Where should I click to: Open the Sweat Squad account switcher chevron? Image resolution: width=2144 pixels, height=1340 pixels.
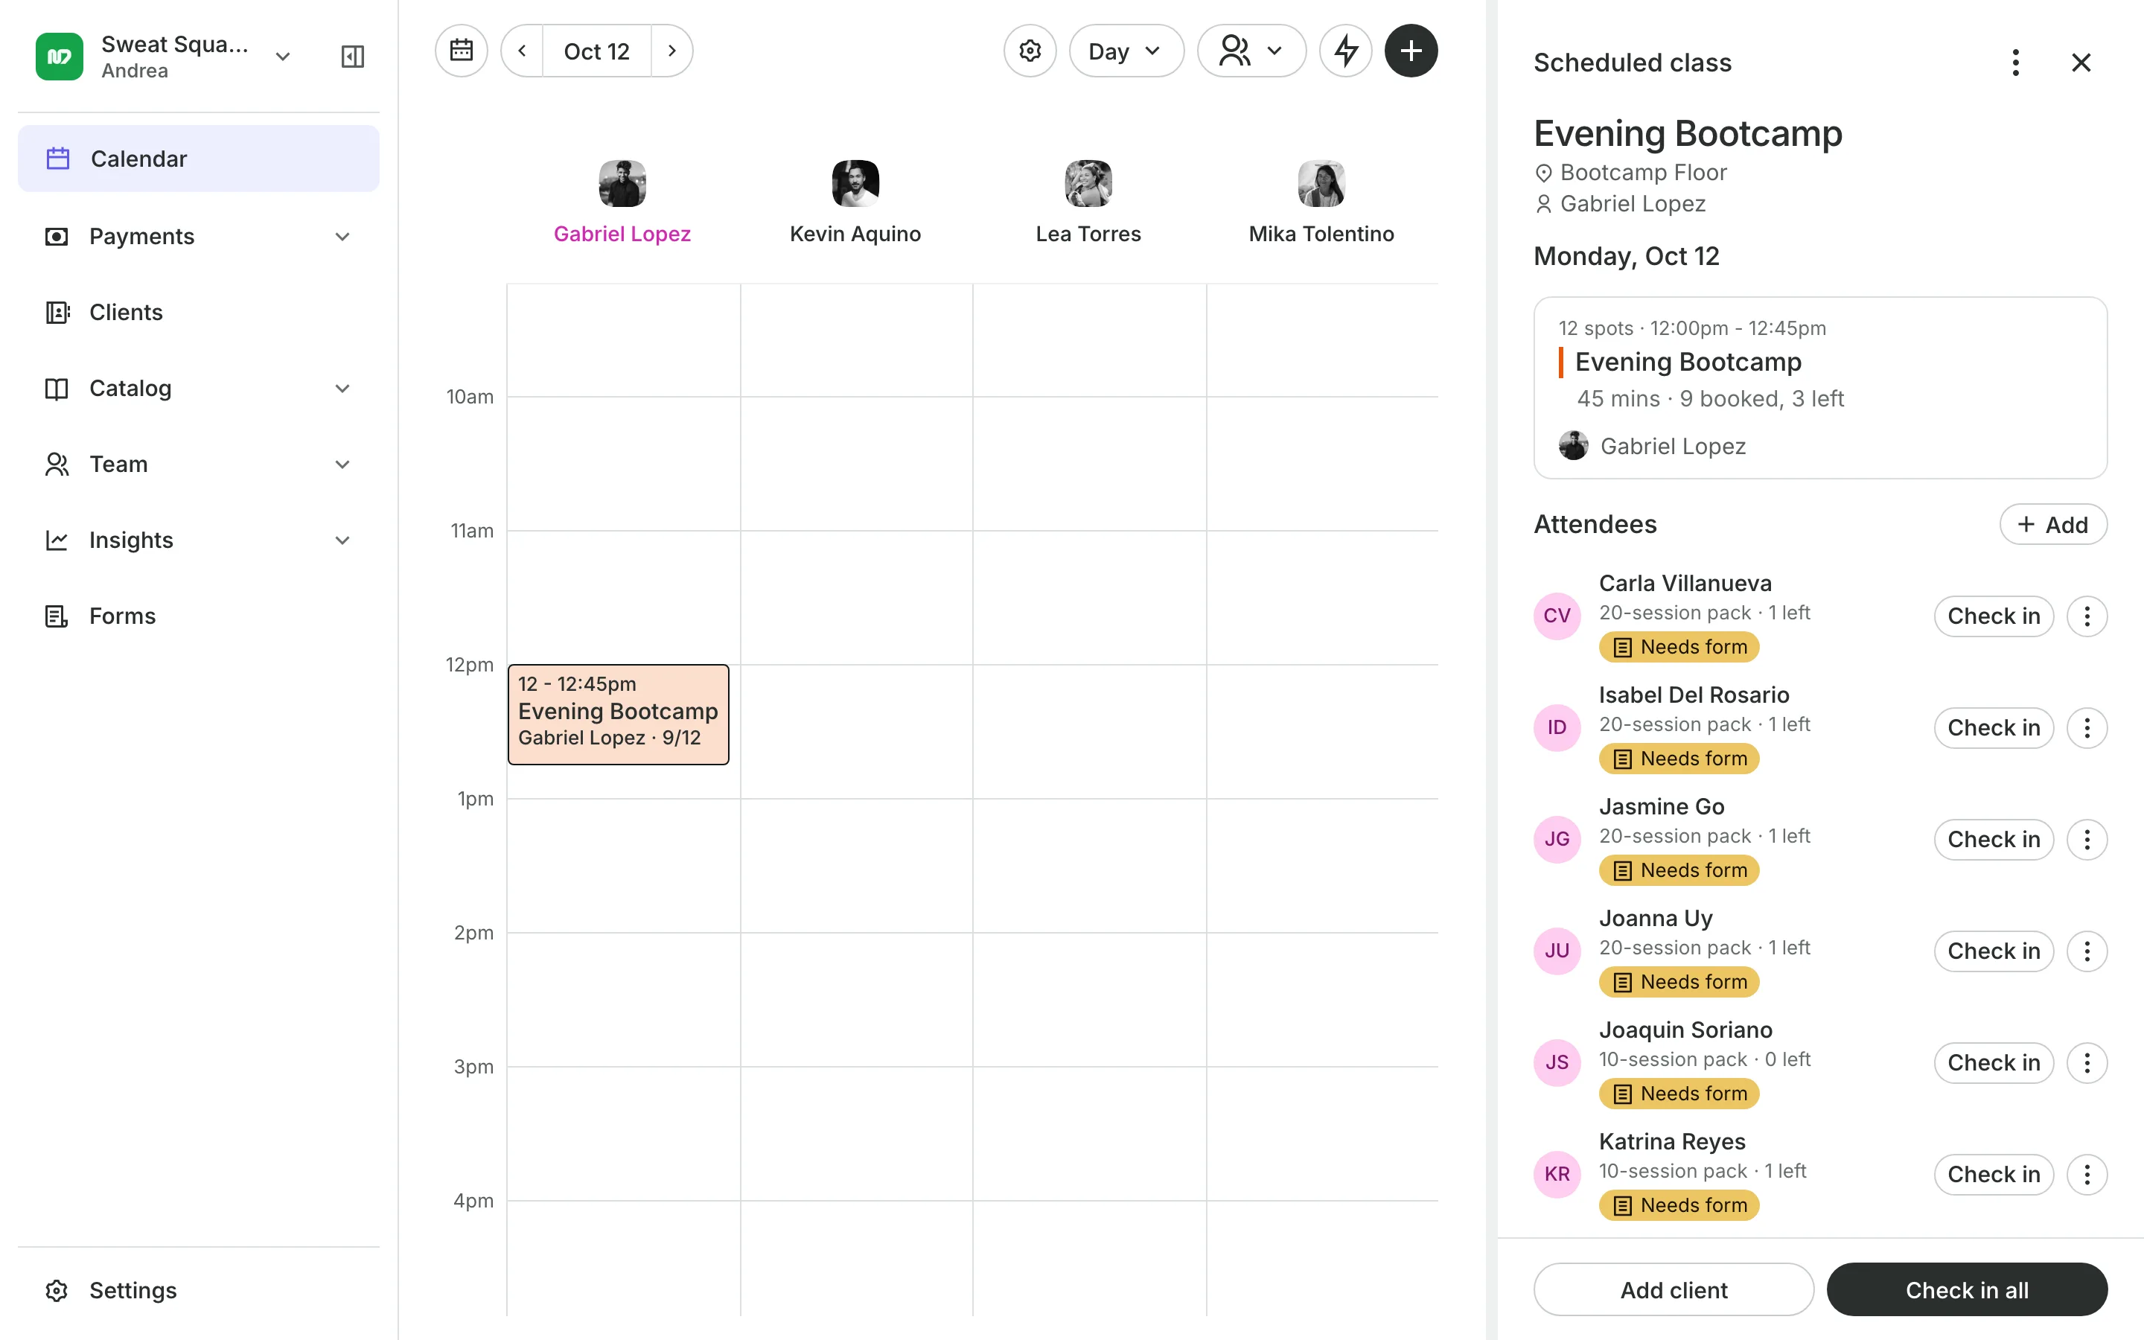(283, 57)
